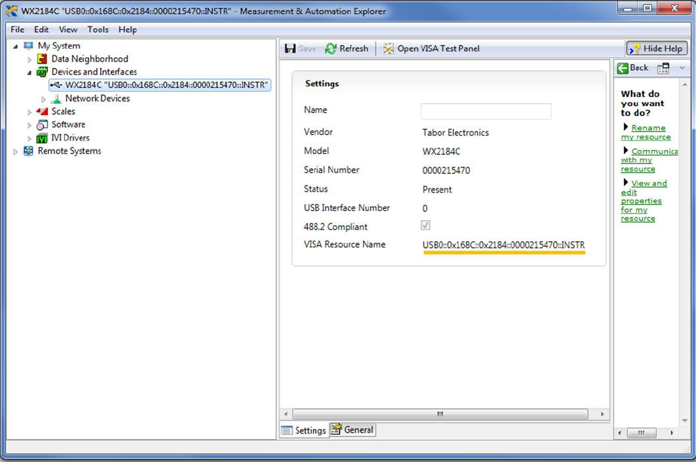Collapse the Devices and Interfaces node
Image resolution: width=696 pixels, height=462 pixels.
point(29,72)
